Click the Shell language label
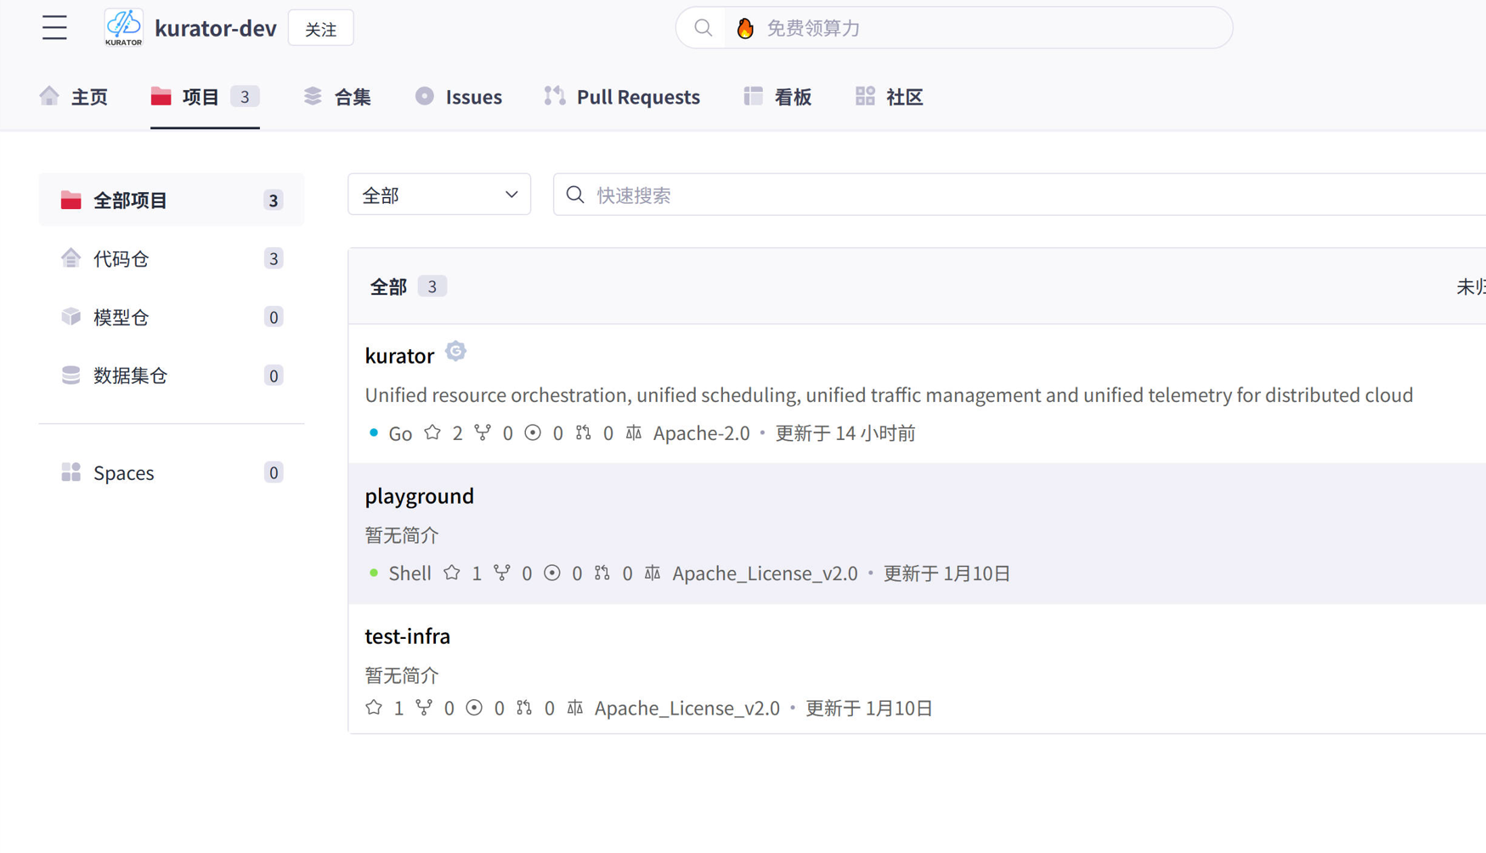Image resolution: width=1486 pixels, height=853 pixels. (x=410, y=573)
